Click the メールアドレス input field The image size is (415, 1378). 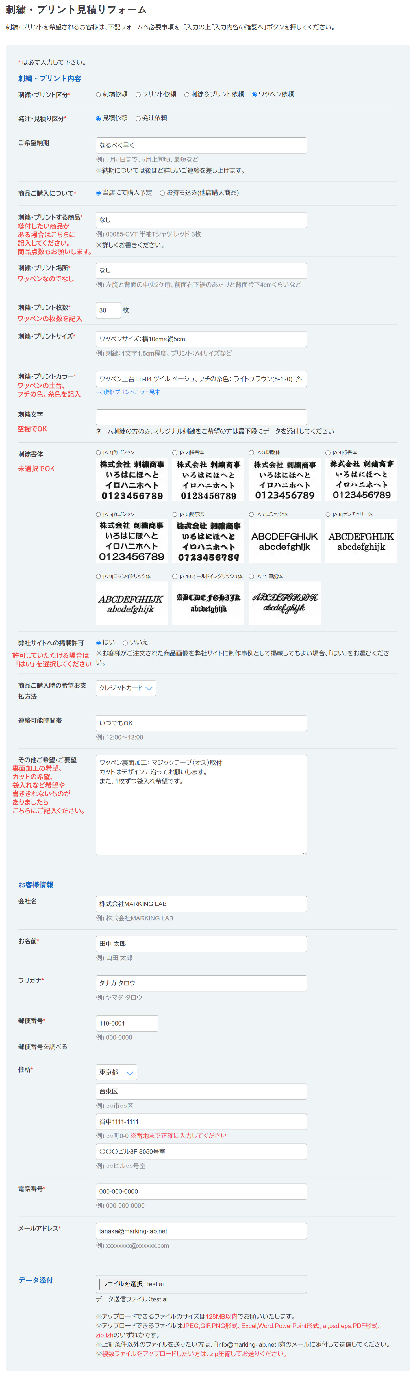point(201,1231)
